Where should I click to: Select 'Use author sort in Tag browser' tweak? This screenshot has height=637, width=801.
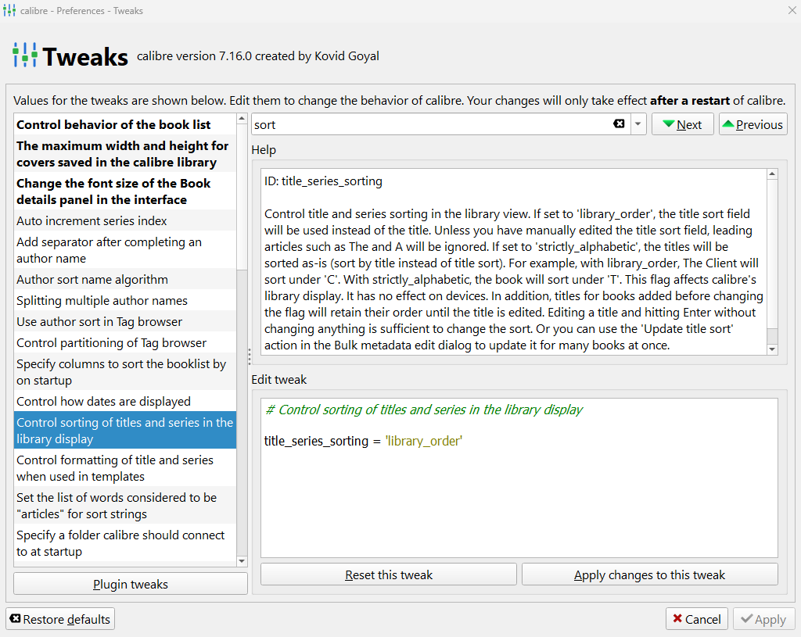coord(125,321)
